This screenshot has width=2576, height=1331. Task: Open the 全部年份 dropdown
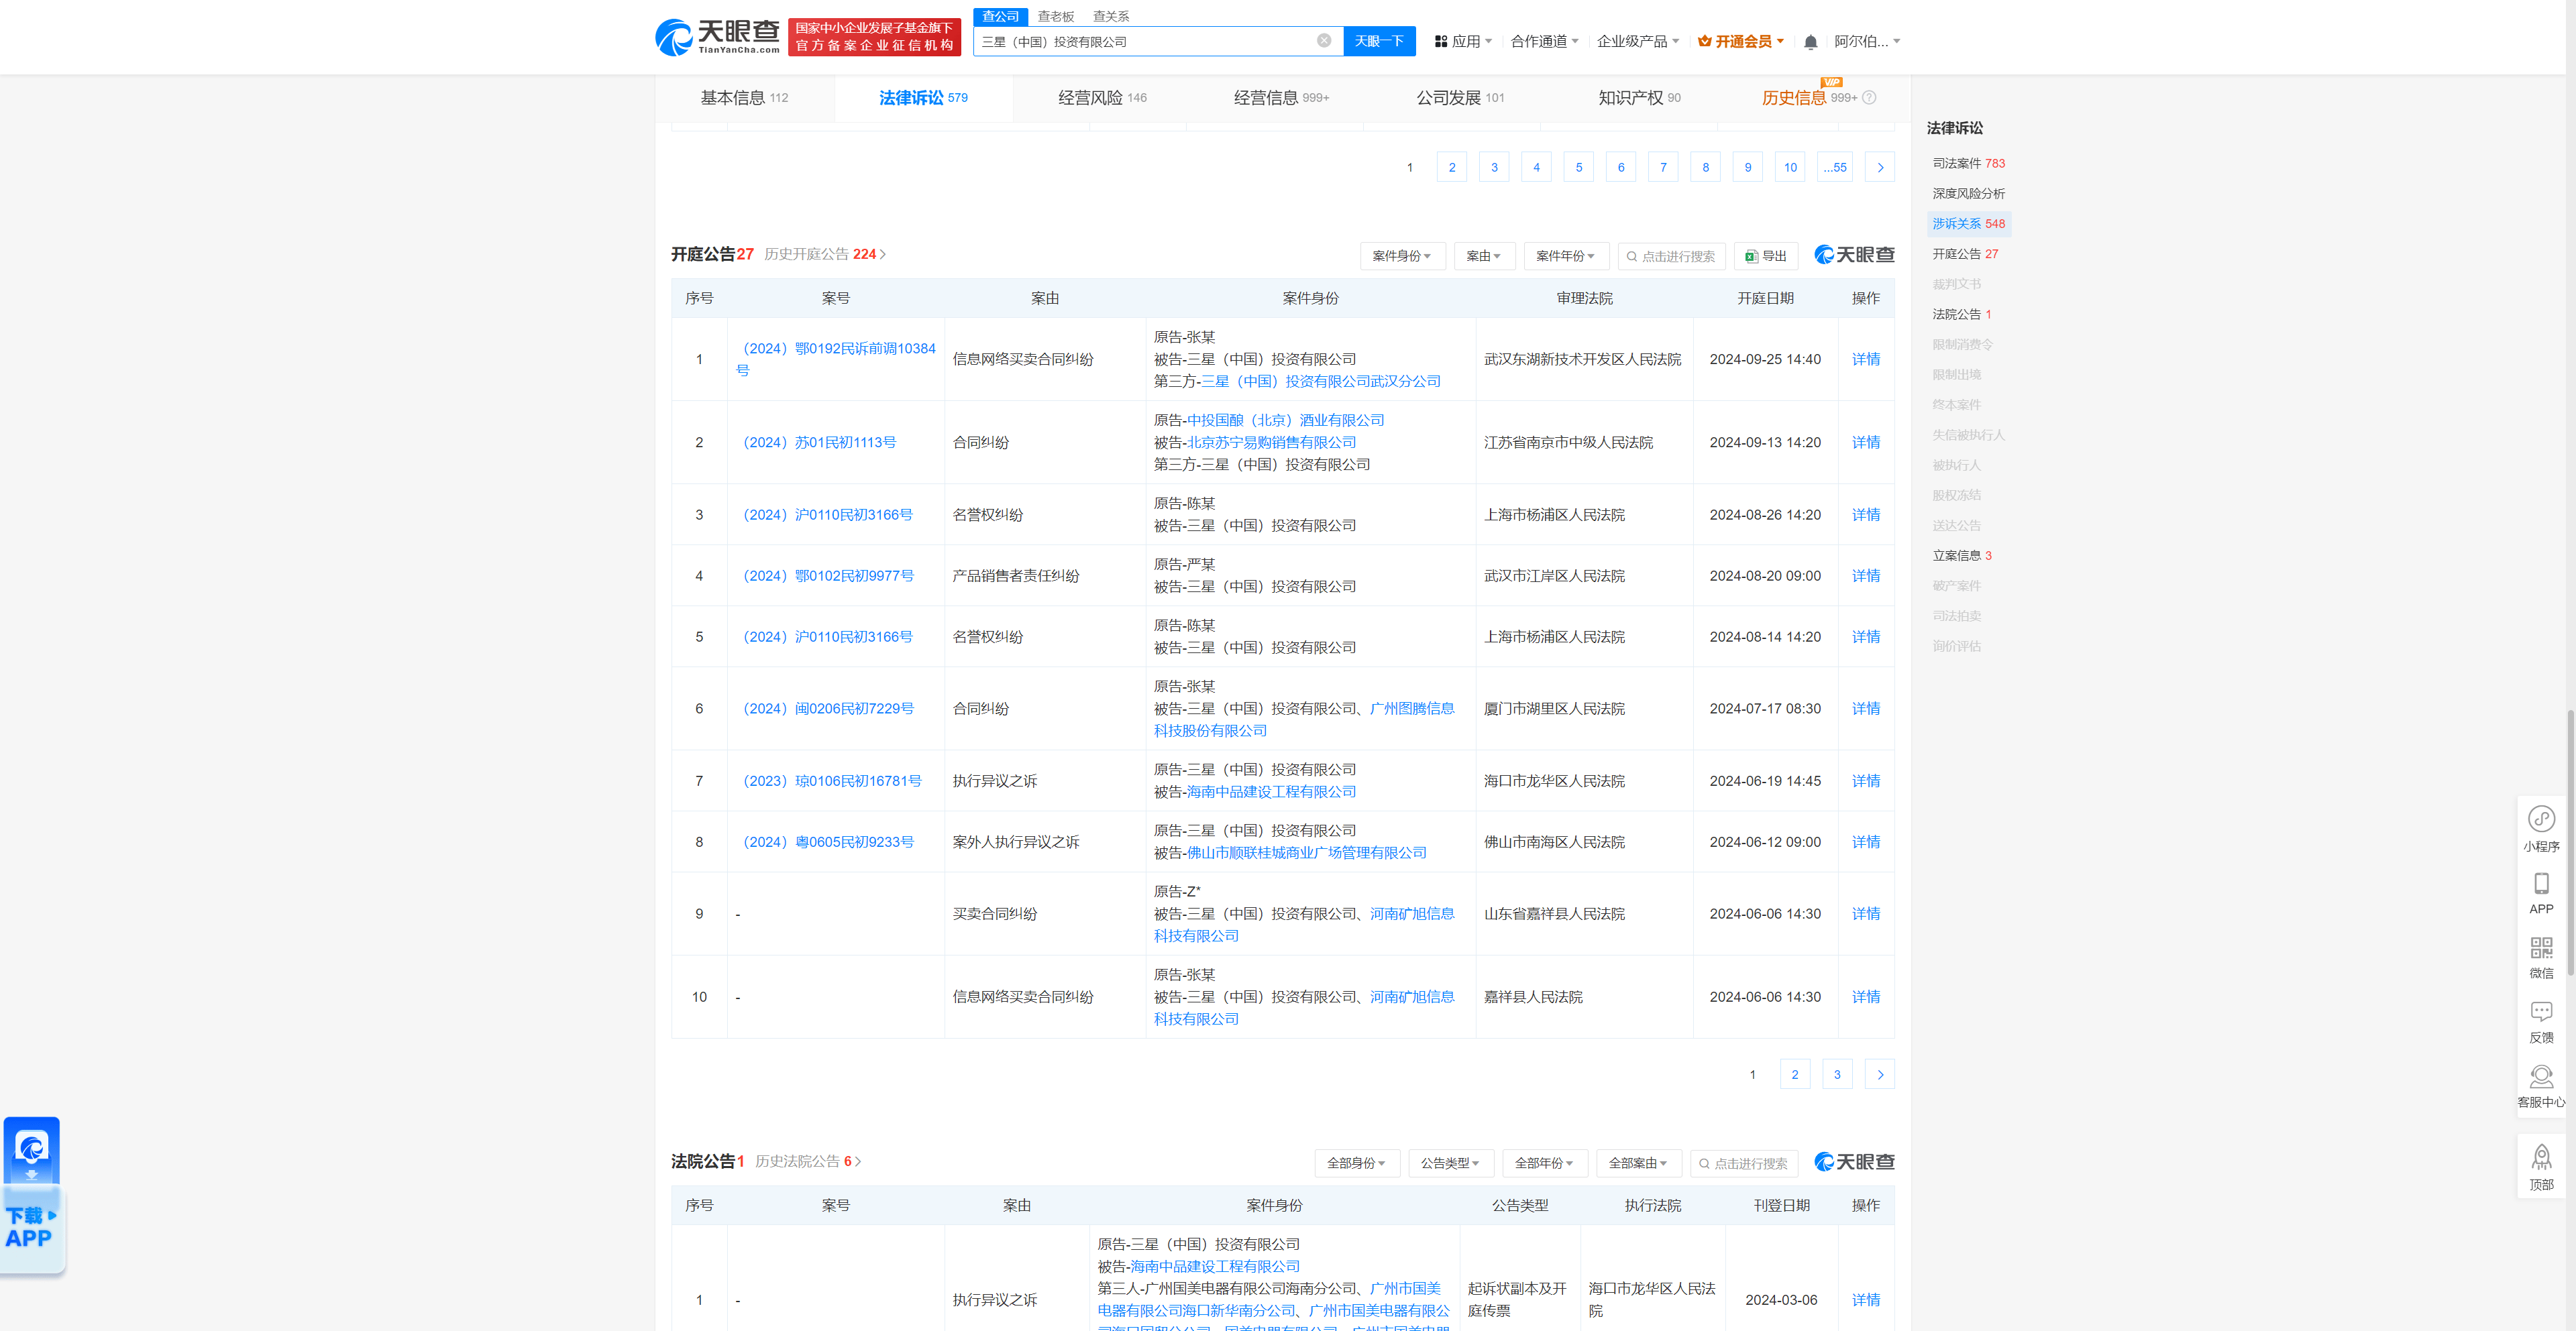[x=1545, y=1163]
